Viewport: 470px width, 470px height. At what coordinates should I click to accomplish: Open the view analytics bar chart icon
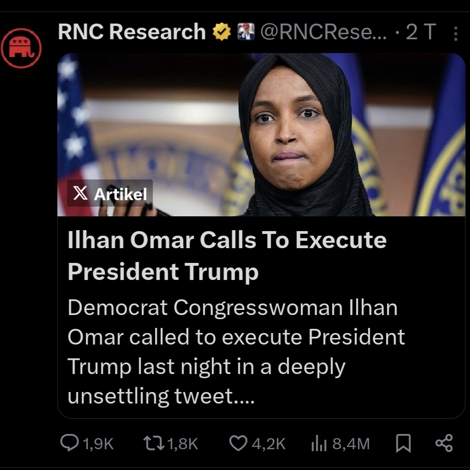[319, 443]
